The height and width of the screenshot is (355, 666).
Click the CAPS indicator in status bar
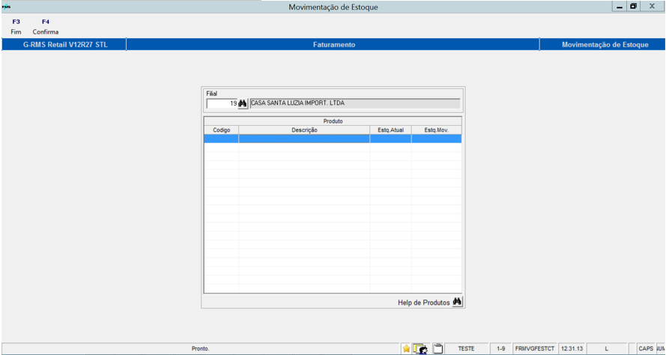tap(646, 348)
